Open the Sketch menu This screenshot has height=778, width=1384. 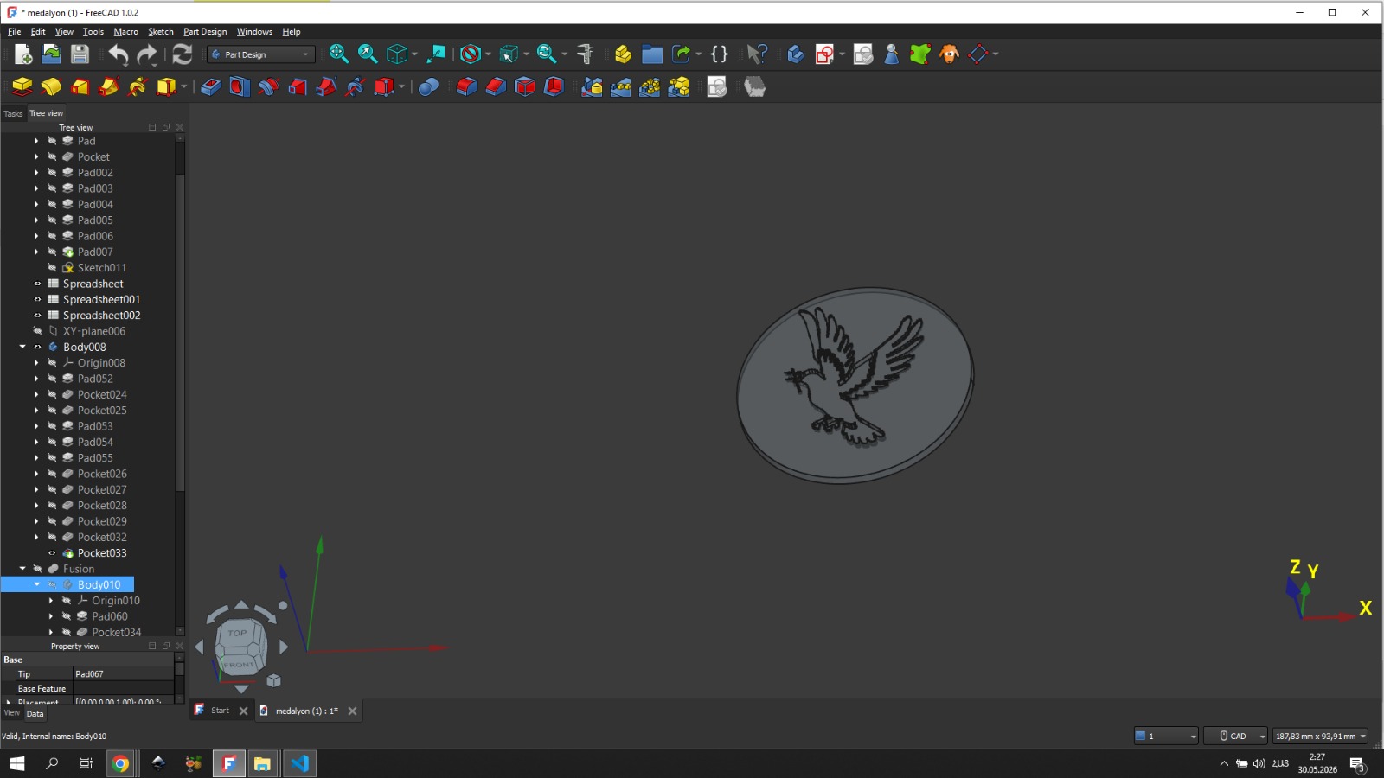[x=160, y=32]
